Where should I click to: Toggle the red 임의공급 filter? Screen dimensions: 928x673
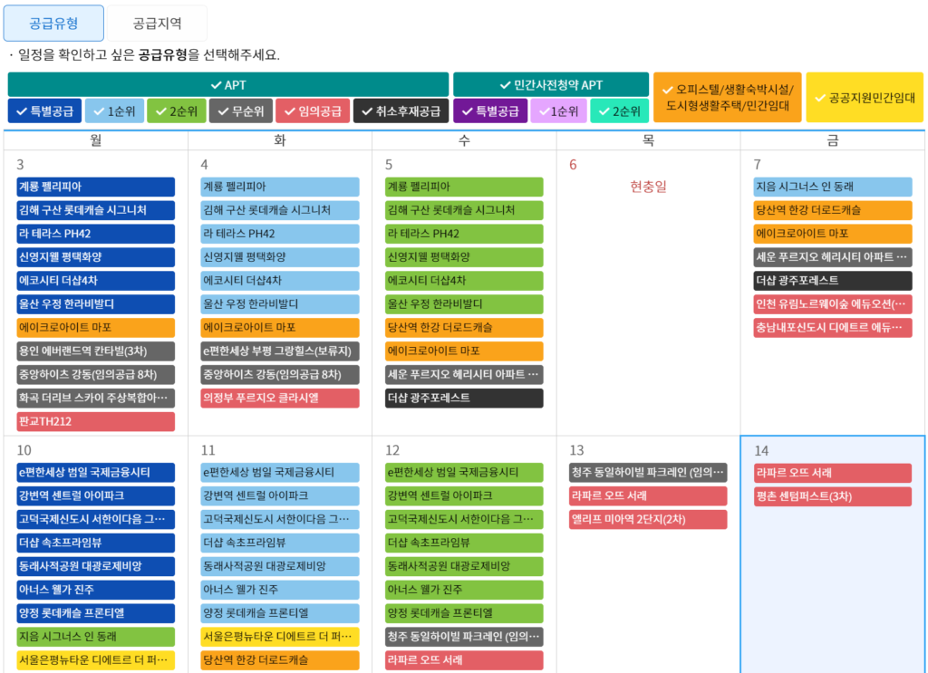click(x=313, y=111)
